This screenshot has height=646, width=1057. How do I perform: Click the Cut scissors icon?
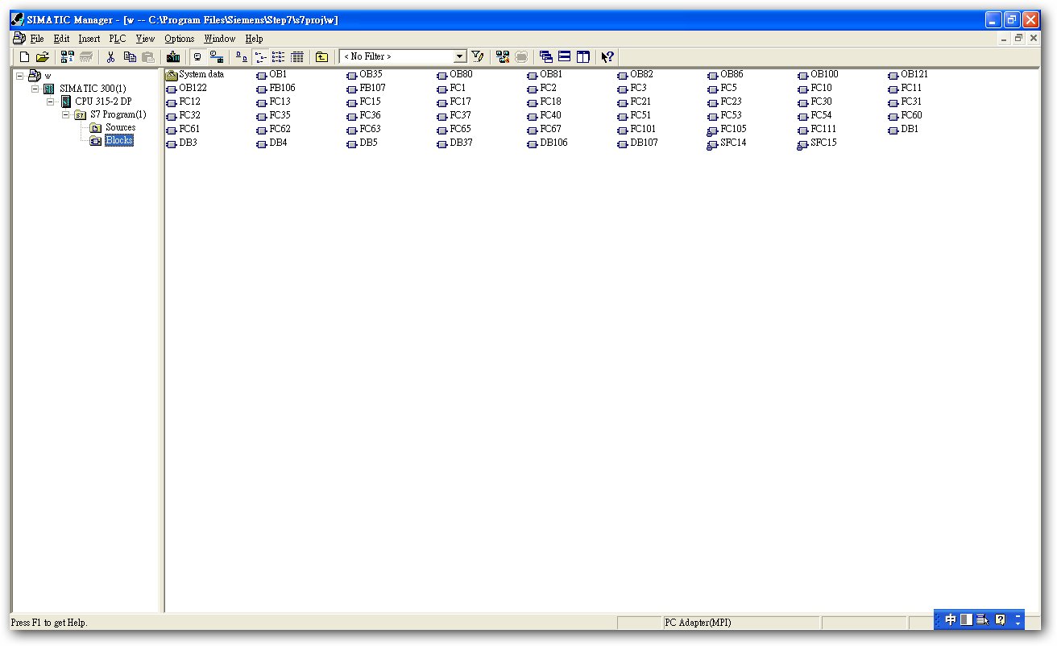pos(111,56)
